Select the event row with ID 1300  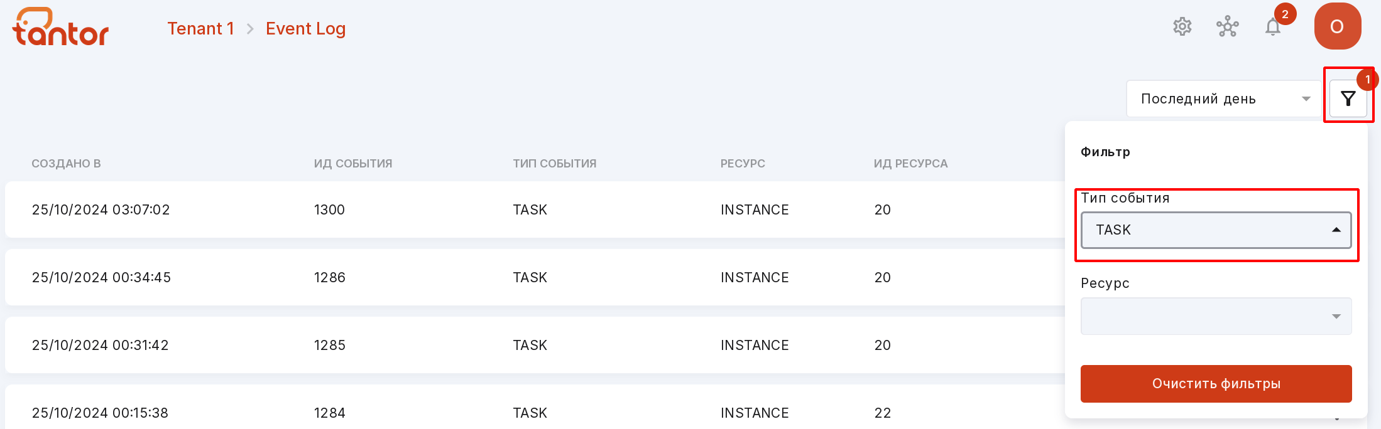[x=534, y=209]
